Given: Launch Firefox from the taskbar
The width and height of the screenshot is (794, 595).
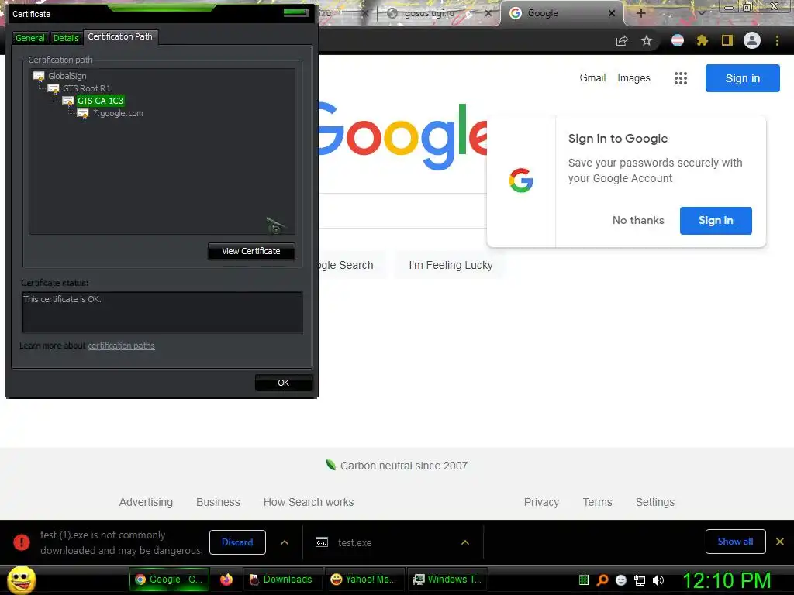Looking at the screenshot, I should coord(226,580).
